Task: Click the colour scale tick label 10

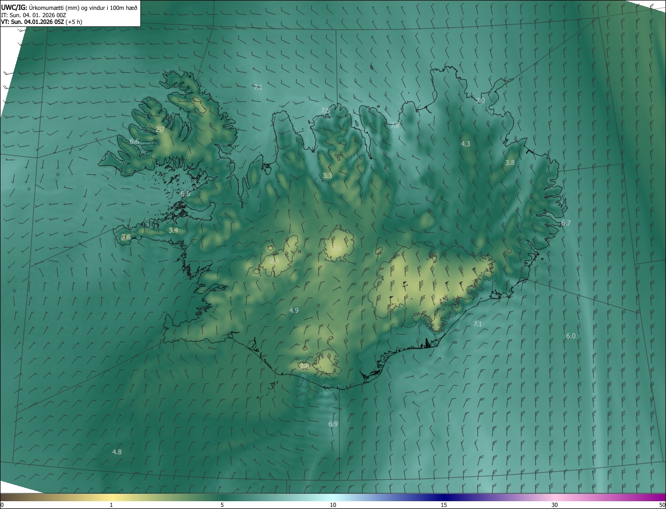Action: [333, 505]
